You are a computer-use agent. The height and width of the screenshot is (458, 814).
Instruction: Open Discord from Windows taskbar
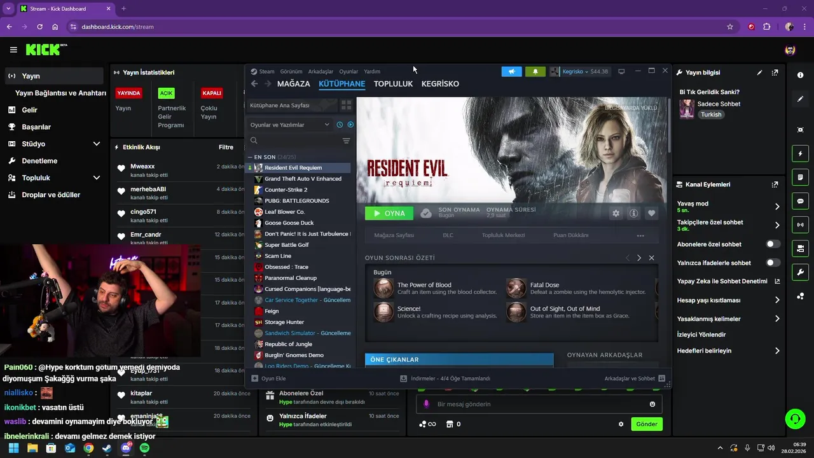[126, 448]
